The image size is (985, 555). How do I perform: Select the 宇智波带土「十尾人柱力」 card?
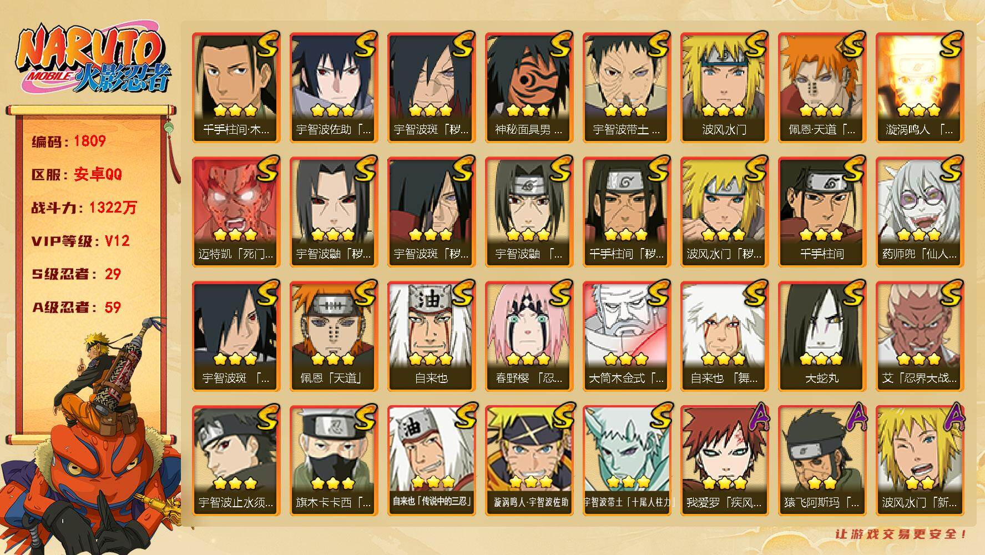click(x=627, y=460)
